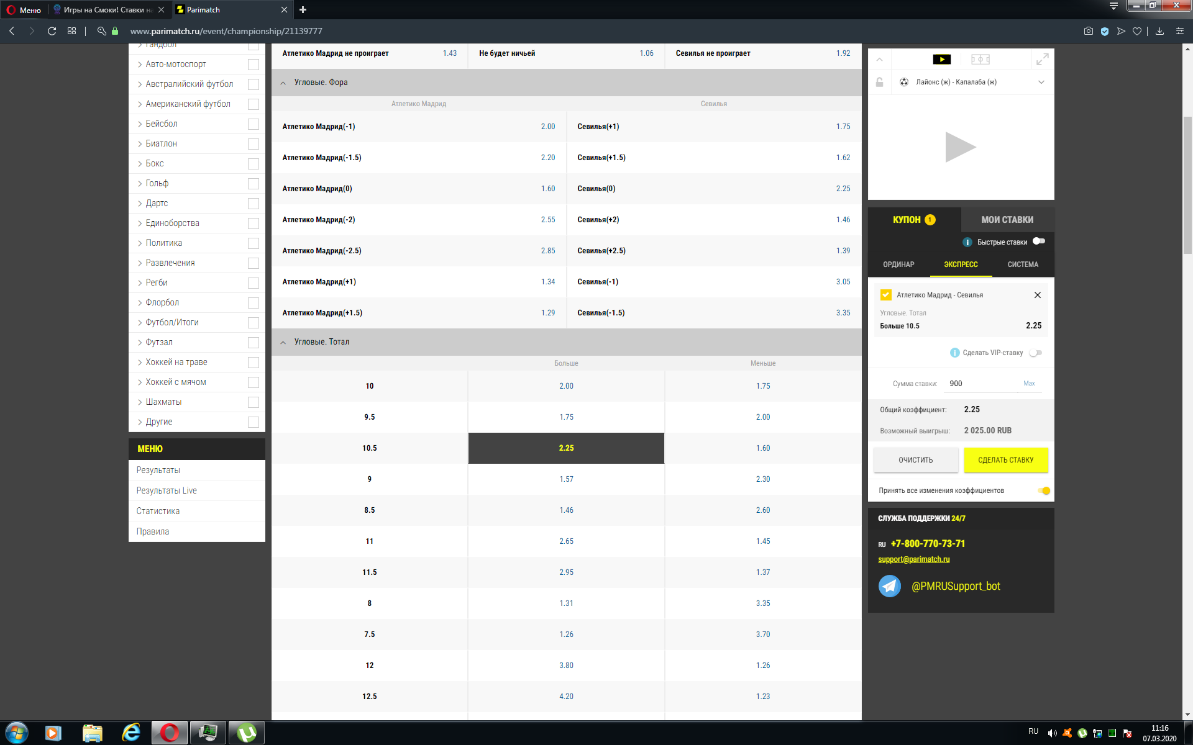Go back with the browser back arrow
This screenshot has width=1193, height=745.
point(12,31)
